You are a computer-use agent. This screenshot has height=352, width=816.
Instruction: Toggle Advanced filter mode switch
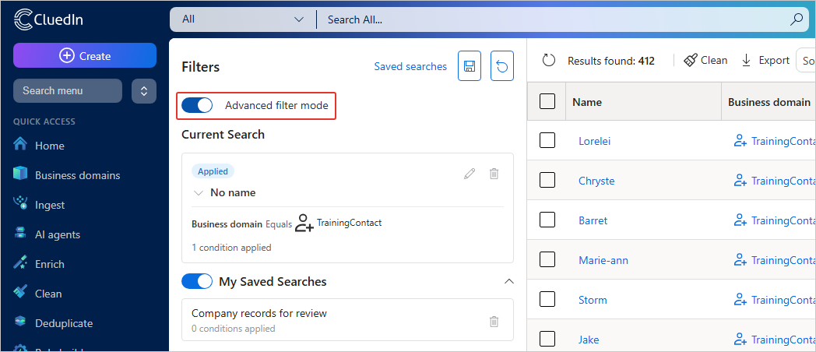197,105
